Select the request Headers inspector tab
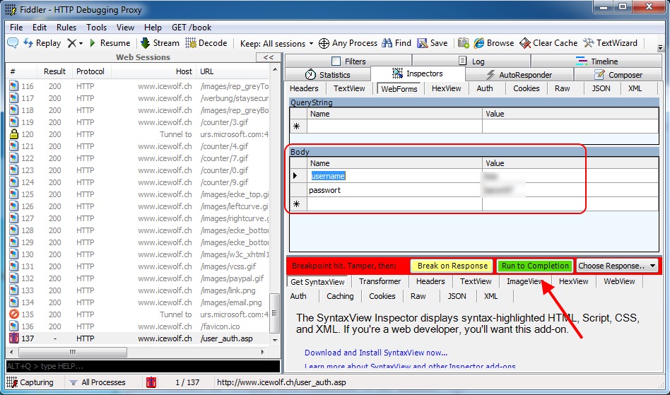The width and height of the screenshot is (670, 395). (x=304, y=88)
